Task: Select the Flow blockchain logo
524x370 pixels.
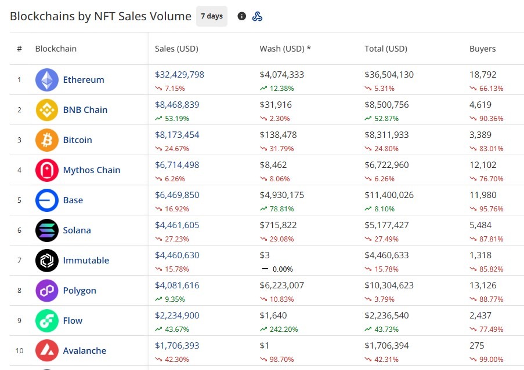Action: [x=46, y=321]
